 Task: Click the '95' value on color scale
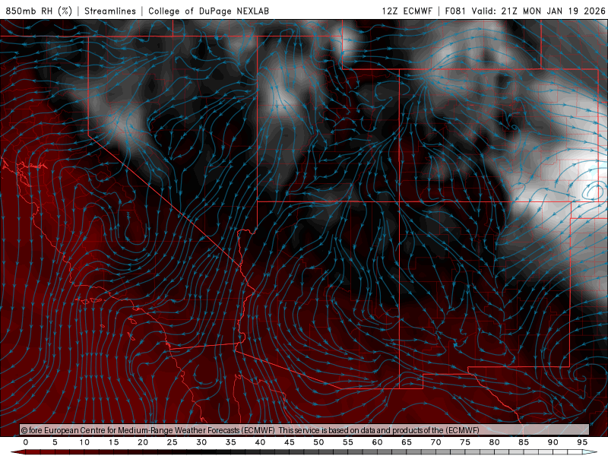(x=582, y=442)
